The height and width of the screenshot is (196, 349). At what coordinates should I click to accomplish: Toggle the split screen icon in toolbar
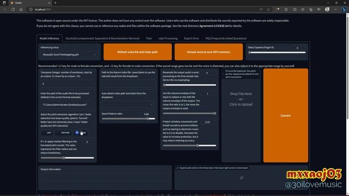click(x=294, y=10)
